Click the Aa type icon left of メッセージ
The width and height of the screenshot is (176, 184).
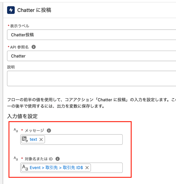point(16,130)
